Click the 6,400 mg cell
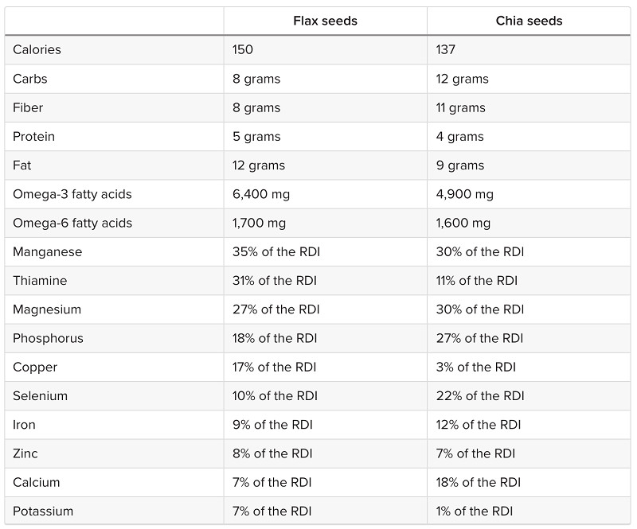The height and width of the screenshot is (529, 637). 262,194
